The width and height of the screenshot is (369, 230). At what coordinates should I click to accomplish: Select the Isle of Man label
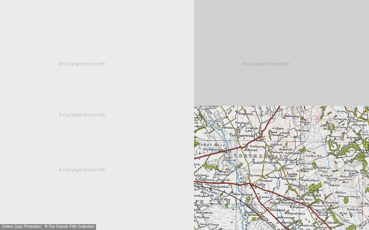[x=222, y=199]
